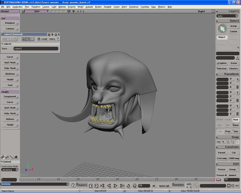Image resolution: width=241 pixels, height=193 pixels.
Task: Toggle the COG option
Action: pos(220,132)
